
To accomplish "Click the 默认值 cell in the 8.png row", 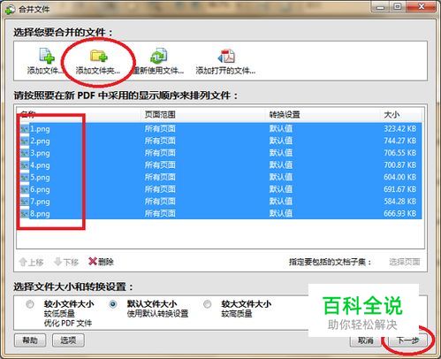I will pyautogui.click(x=281, y=213).
